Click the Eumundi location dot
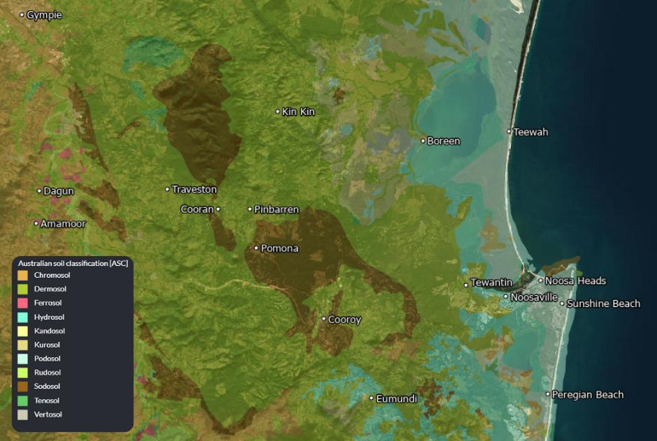The width and height of the screenshot is (657, 441). click(371, 398)
